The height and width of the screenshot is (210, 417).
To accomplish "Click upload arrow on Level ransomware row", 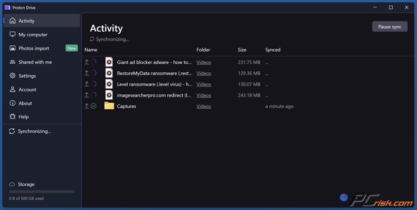I will (87, 84).
